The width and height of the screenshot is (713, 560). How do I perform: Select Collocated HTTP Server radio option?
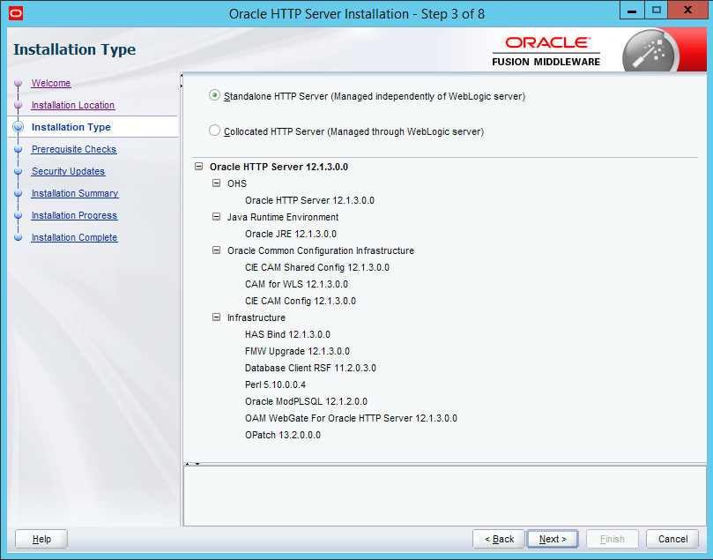point(215,131)
